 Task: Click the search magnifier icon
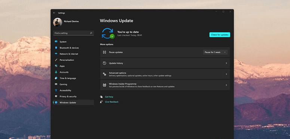91,33
